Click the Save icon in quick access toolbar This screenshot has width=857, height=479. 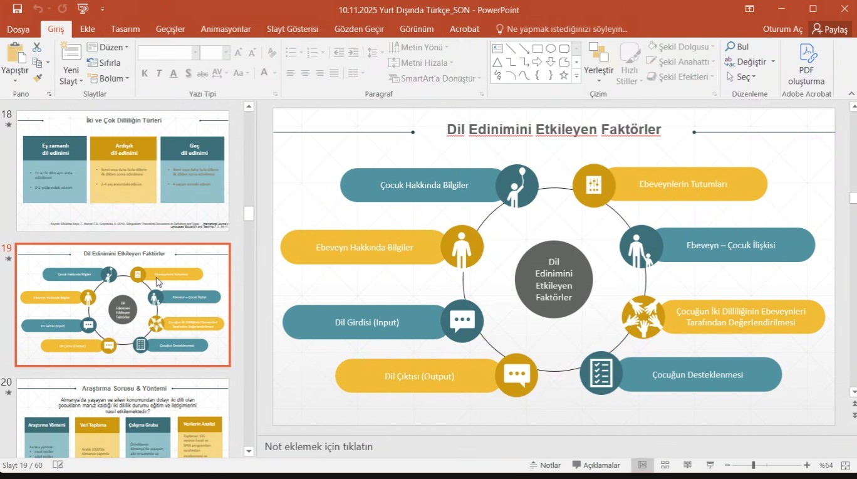point(17,9)
